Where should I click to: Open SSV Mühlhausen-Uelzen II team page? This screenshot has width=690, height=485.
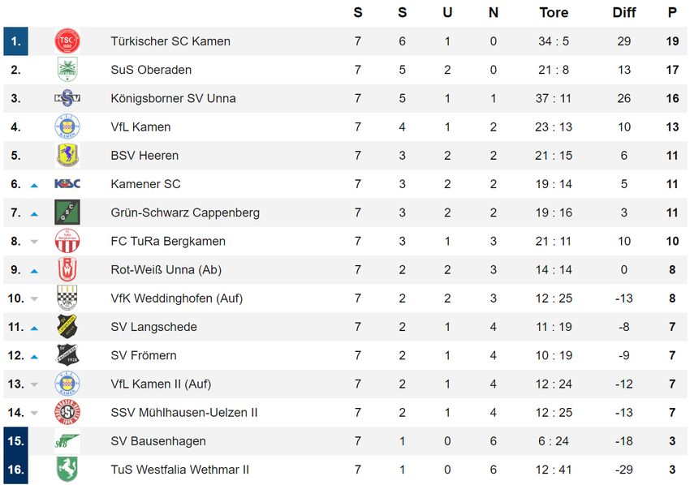pos(184,413)
